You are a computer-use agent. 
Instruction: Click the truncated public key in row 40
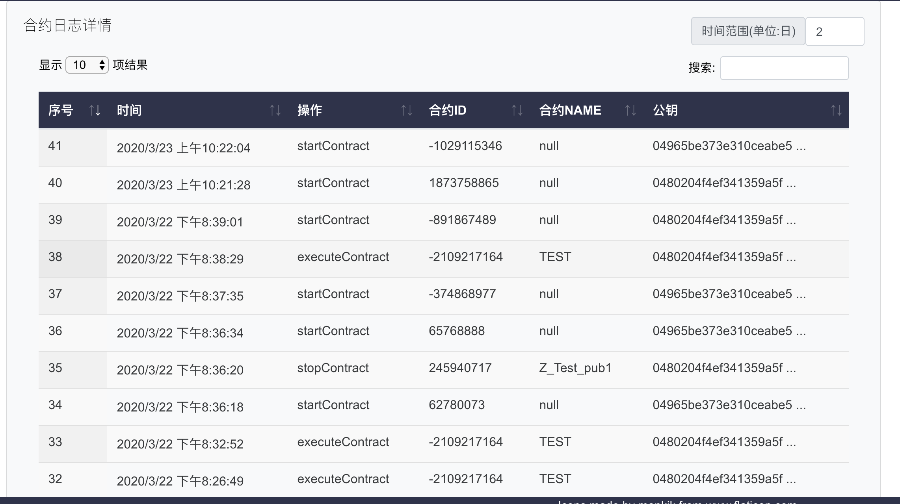click(724, 183)
